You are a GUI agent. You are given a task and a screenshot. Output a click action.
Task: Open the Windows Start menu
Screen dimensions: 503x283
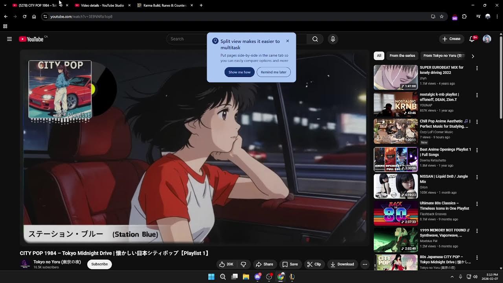pos(211,277)
